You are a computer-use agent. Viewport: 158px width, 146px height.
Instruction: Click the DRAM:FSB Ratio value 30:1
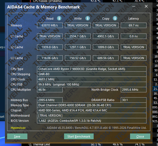(x=134, y=100)
